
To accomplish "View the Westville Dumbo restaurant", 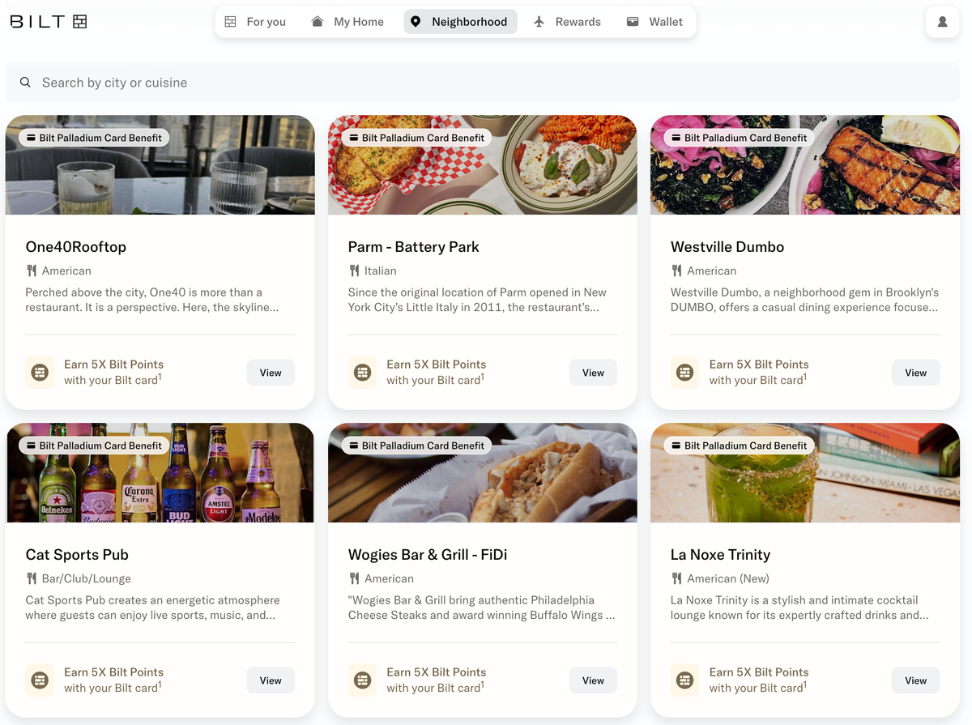I will (x=915, y=372).
